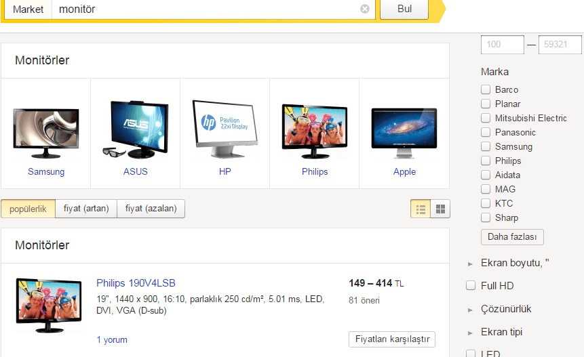This screenshot has width=584, height=357.
Task: Enable the Full HD filter checkbox
Action: point(471,286)
